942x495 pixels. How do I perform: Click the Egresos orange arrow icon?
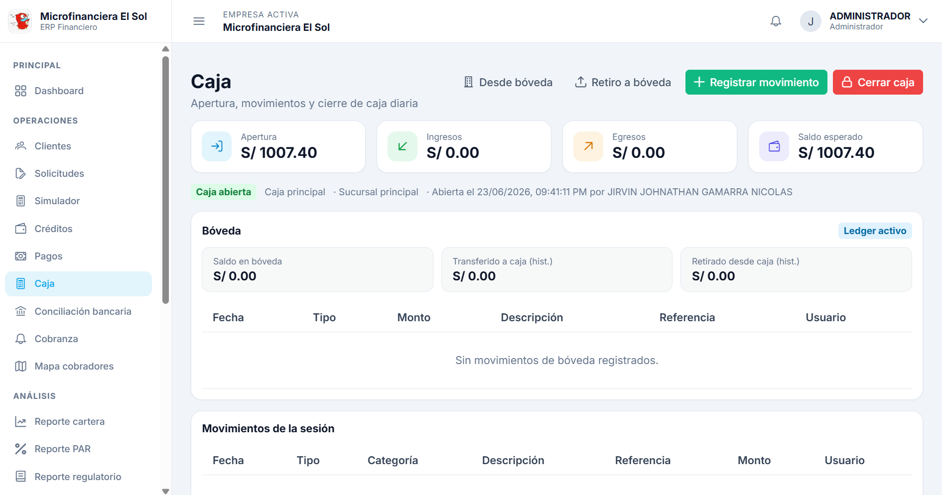[588, 146]
